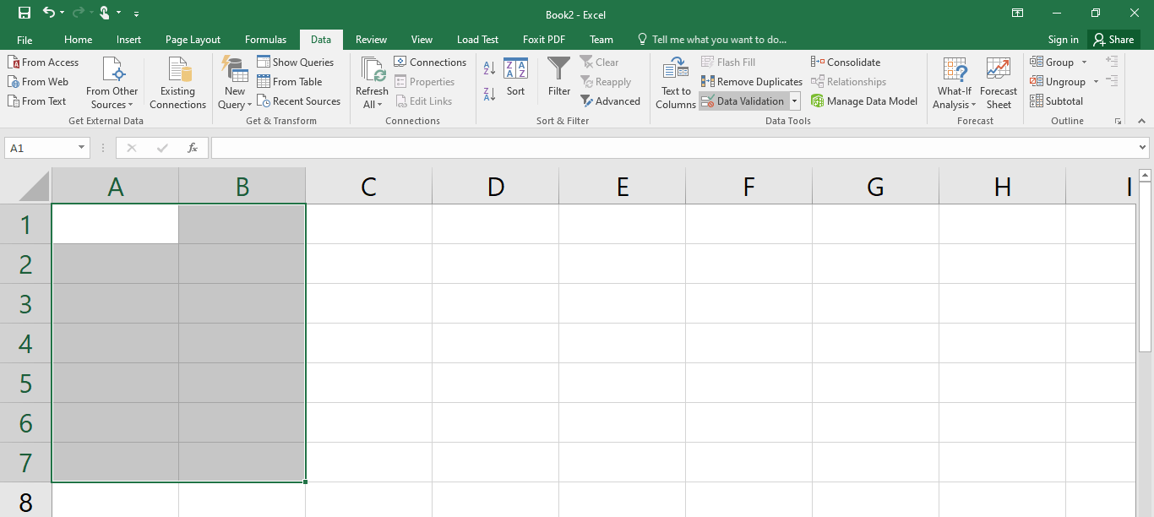Open the File tab

pos(24,40)
